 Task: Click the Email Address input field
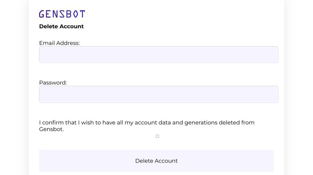point(159,55)
